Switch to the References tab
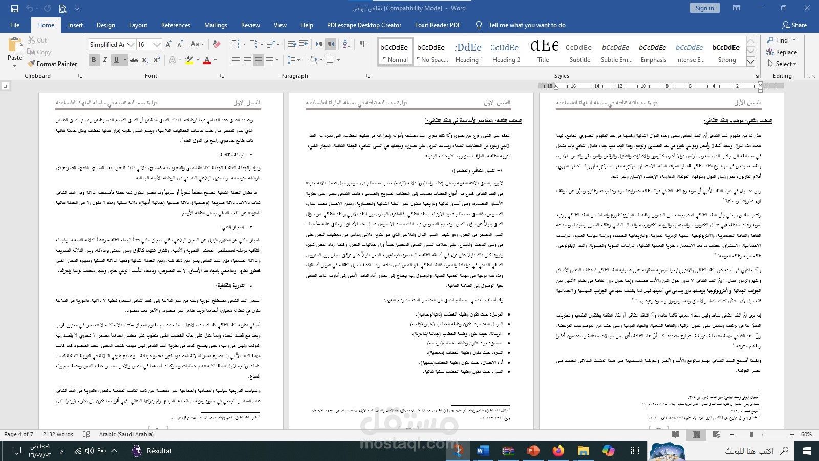The height and width of the screenshot is (461, 819). pos(176,25)
